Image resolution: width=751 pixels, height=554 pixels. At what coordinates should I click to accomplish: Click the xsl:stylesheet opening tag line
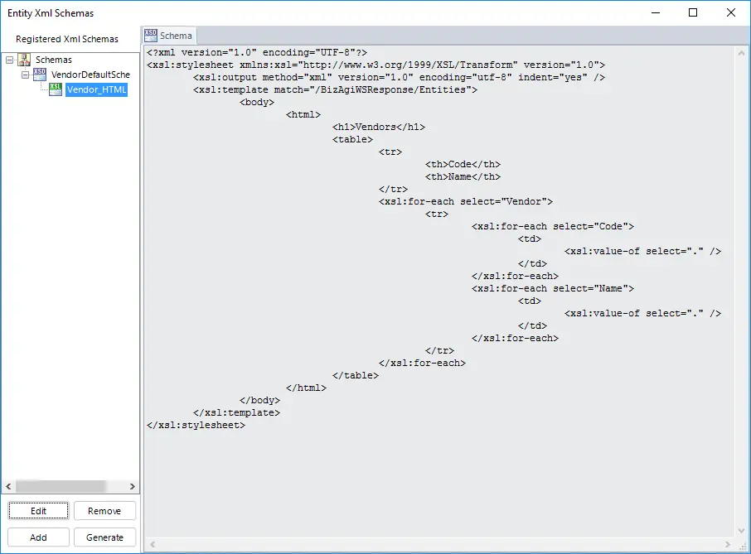(376, 65)
